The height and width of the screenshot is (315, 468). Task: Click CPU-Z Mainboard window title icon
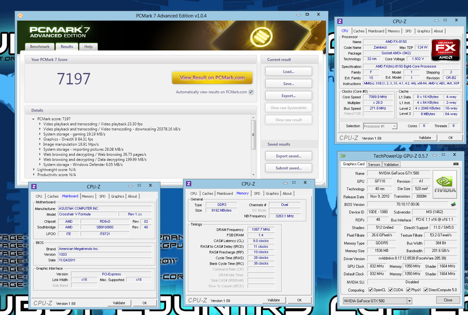click(34, 187)
